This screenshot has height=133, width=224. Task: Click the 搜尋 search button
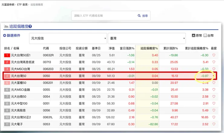point(145,16)
